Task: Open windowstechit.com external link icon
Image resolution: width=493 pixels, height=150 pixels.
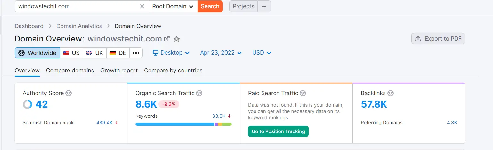Action: 167,39
